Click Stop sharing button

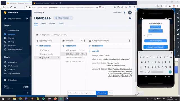click(102, 93)
